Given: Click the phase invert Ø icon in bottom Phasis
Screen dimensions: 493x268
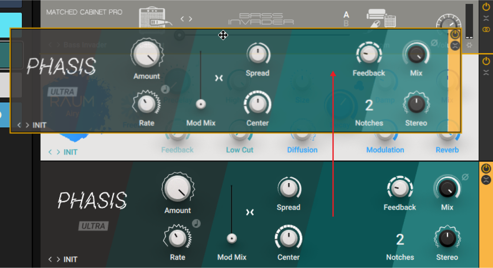Looking at the screenshot, I should 465,177.
